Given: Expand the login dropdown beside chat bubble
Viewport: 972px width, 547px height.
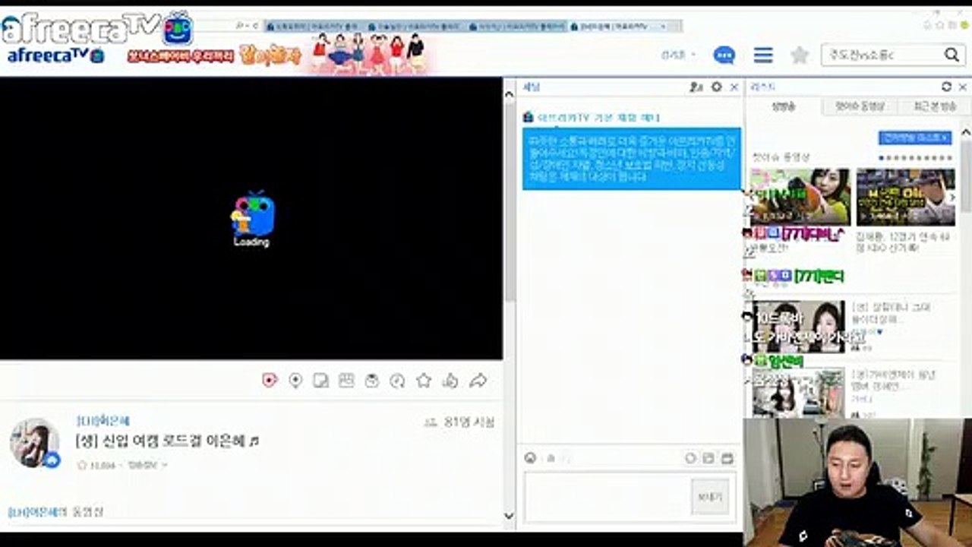Looking at the screenshot, I should [x=678, y=55].
